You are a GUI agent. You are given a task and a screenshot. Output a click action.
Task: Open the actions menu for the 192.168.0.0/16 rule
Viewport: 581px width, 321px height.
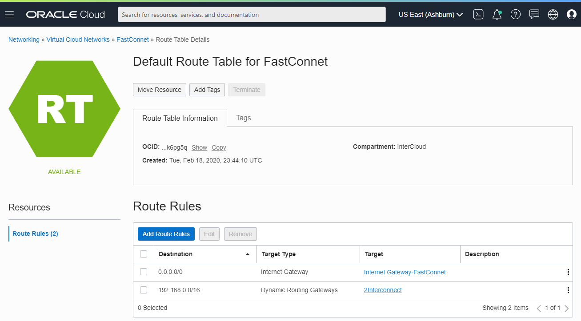click(568, 290)
